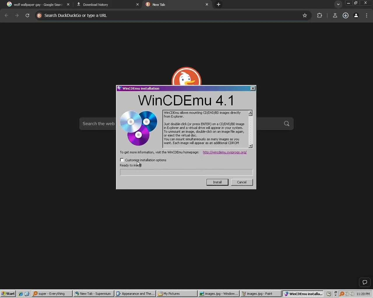Click the WinCDEmu installation taskbar button

click(303, 294)
